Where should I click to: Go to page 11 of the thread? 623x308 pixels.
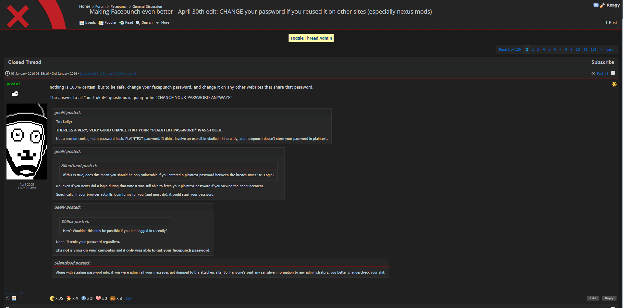(585, 49)
